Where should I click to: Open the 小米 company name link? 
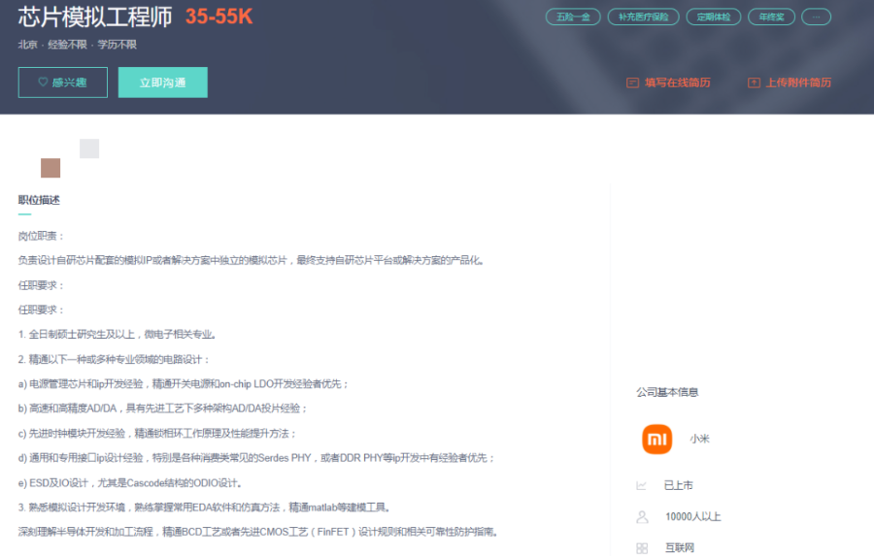(x=699, y=439)
